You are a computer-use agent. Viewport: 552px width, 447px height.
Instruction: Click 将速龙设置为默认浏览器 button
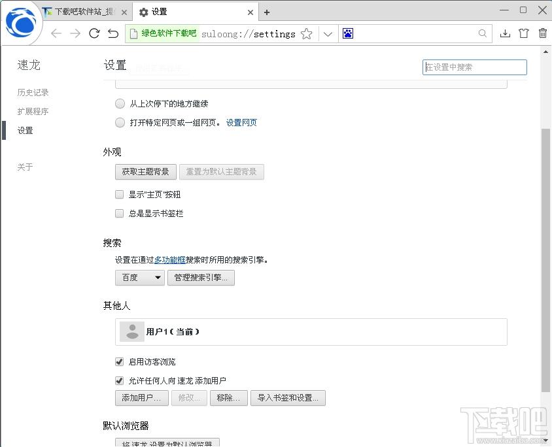tap(167, 442)
